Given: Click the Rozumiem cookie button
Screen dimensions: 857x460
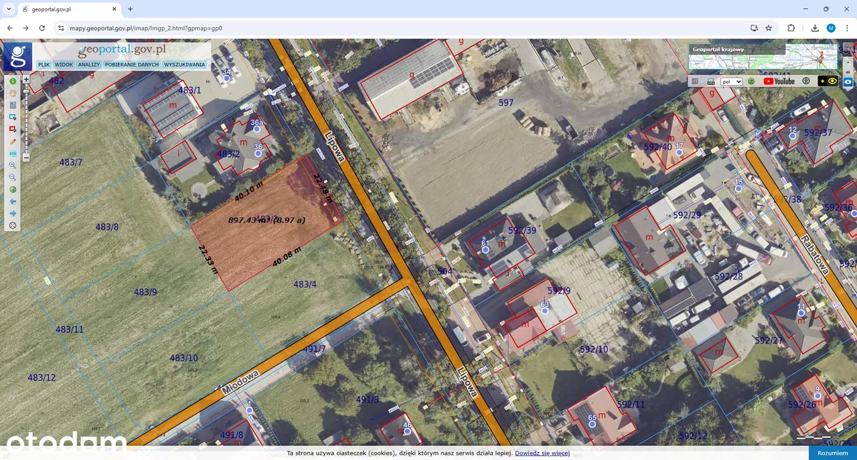Looking at the screenshot, I should tap(832, 453).
